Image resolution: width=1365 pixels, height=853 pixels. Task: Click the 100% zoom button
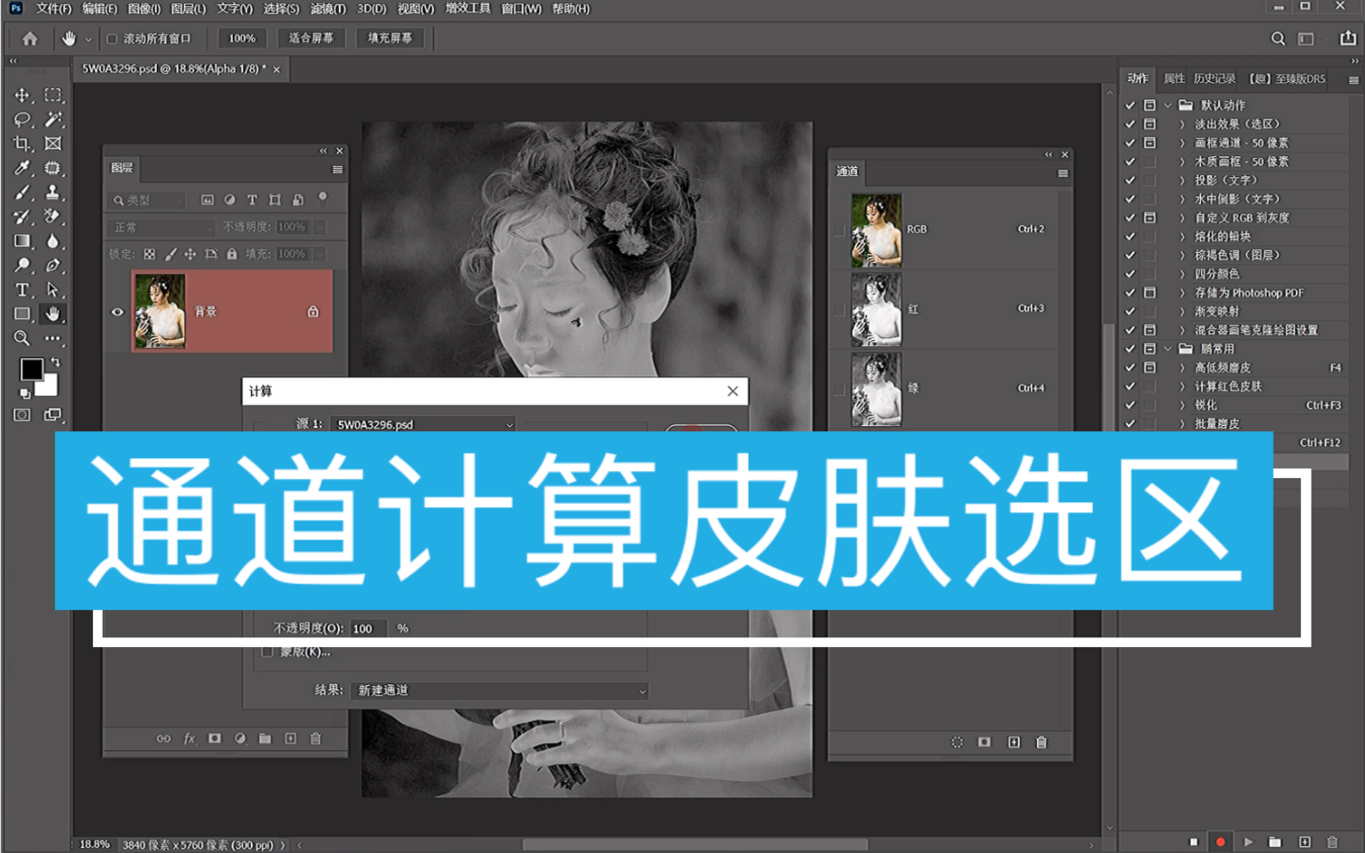242,39
